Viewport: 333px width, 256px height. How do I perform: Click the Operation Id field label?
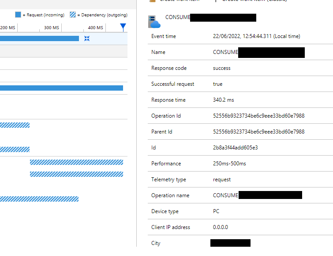coord(166,116)
